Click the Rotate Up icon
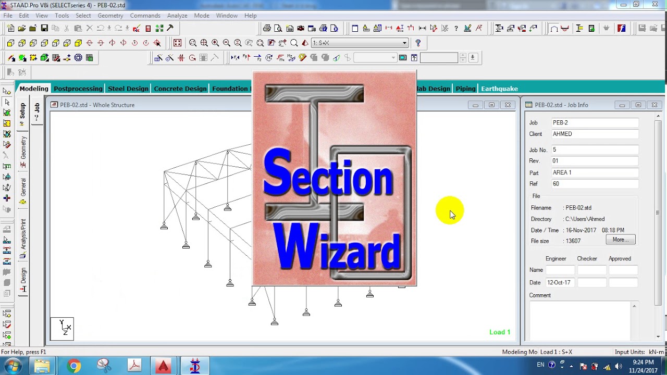The height and width of the screenshot is (375, 667). 90,43
